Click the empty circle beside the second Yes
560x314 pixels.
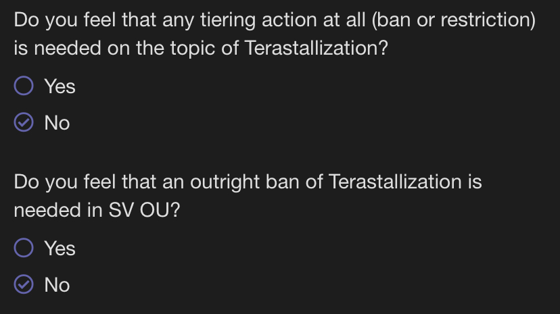24,248
